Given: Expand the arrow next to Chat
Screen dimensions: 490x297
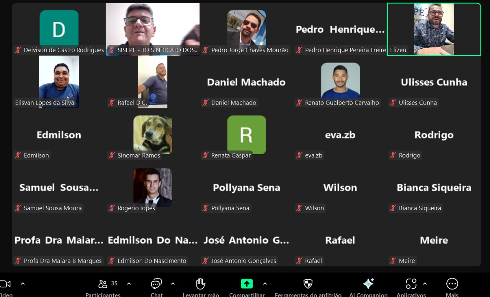Looking at the screenshot, I should click(173, 284).
